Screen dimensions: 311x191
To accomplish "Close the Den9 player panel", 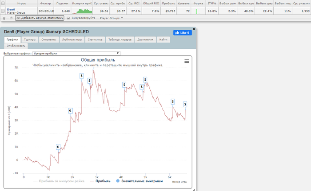I will tap(194, 29).
